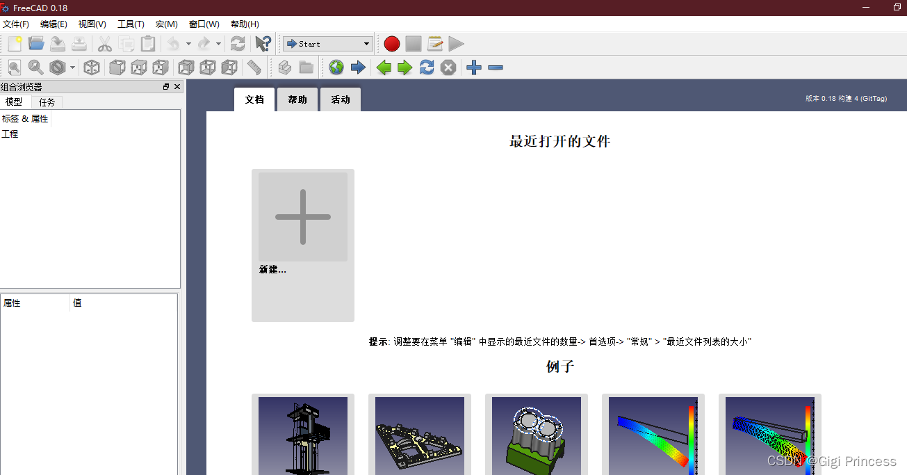Click the blue refresh page icon
907x475 pixels.
pyautogui.click(x=427, y=67)
